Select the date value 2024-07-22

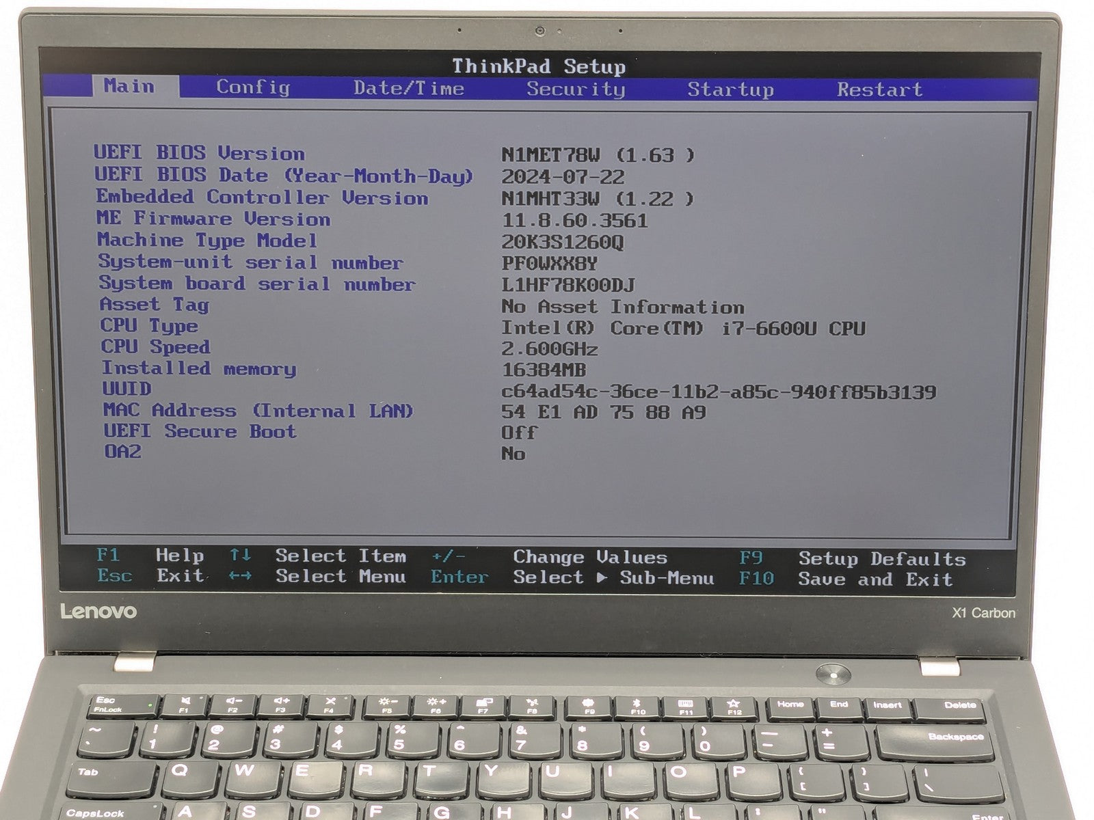pyautogui.click(x=563, y=177)
